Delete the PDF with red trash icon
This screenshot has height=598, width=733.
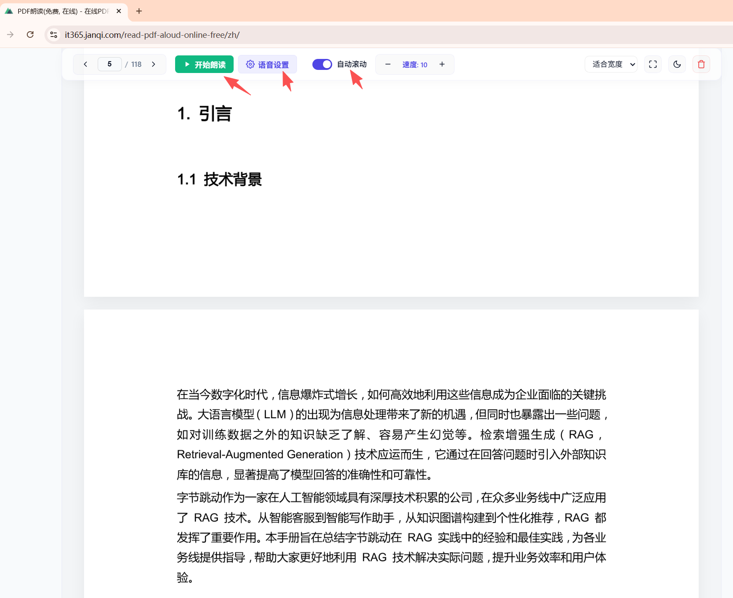pos(701,64)
